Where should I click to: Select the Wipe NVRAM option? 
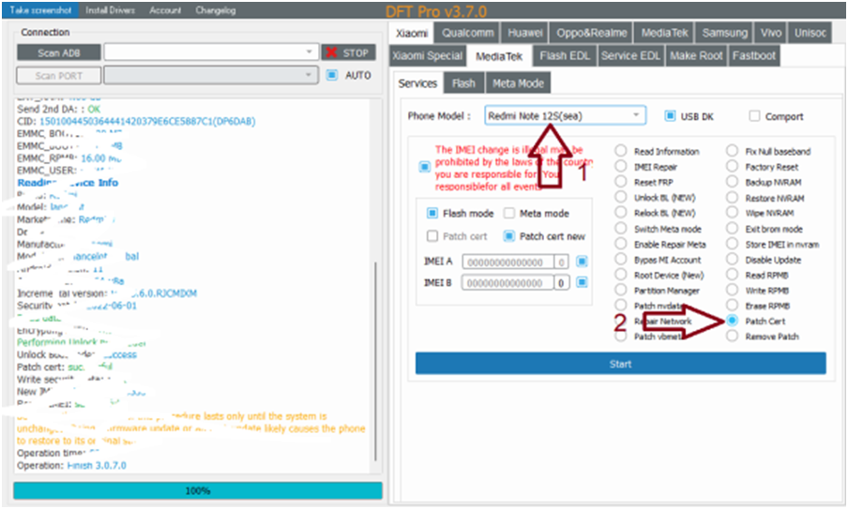tap(732, 213)
